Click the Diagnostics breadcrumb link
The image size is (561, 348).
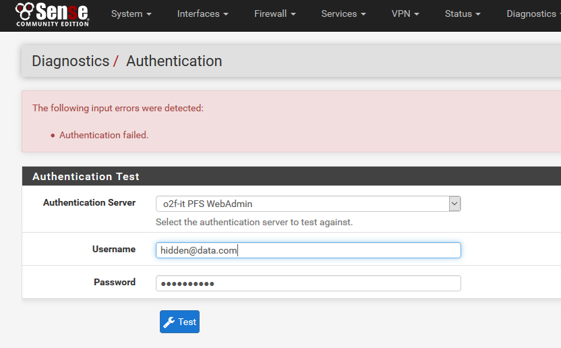coord(71,61)
